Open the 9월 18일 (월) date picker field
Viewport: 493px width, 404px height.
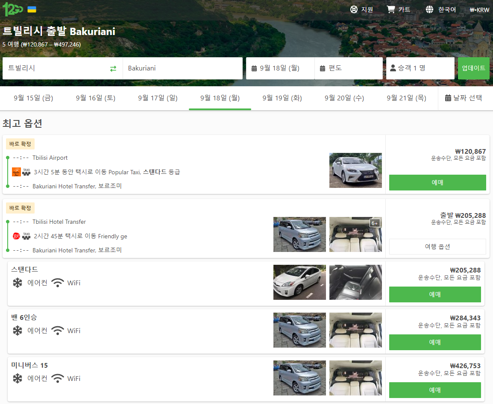[280, 68]
